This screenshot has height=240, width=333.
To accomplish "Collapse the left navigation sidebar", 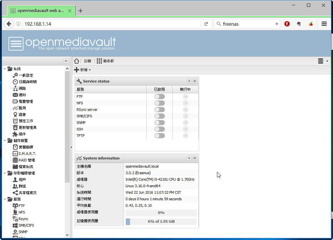I will tap(66, 61).
